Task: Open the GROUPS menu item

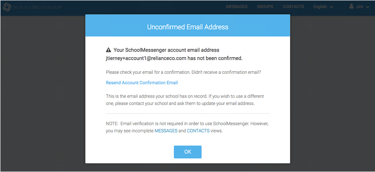Action: pos(265,7)
